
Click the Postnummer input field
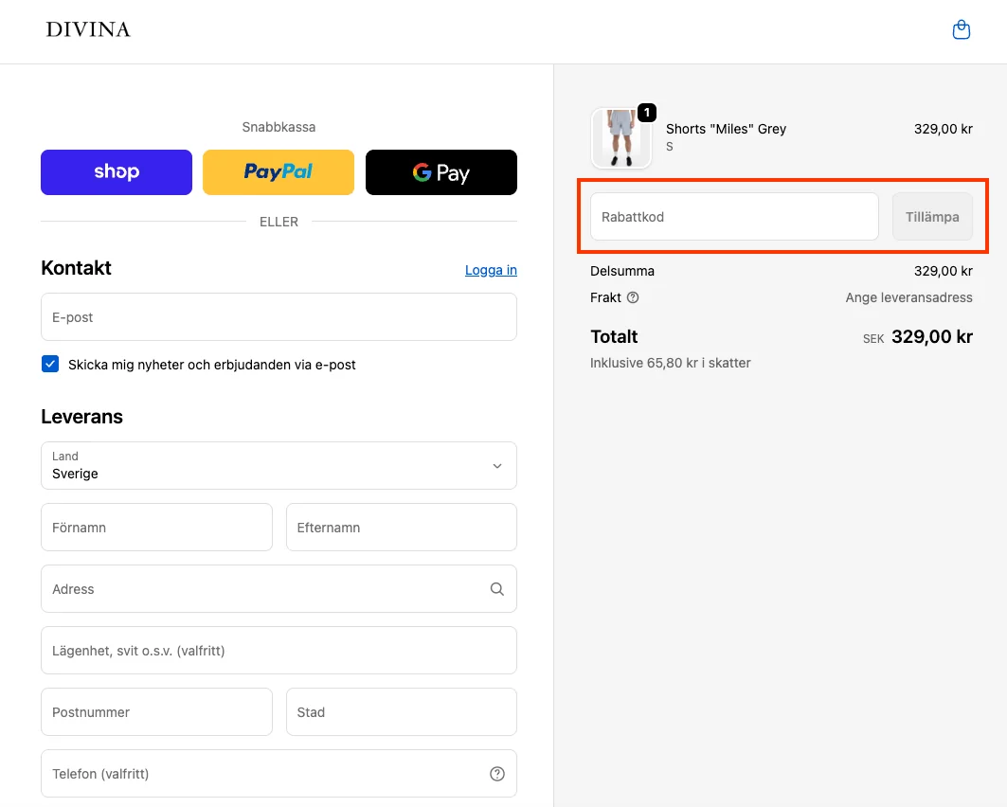[156, 712]
